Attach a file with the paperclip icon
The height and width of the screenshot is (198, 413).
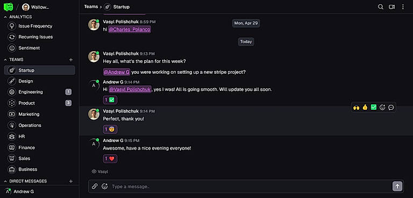click(x=95, y=186)
